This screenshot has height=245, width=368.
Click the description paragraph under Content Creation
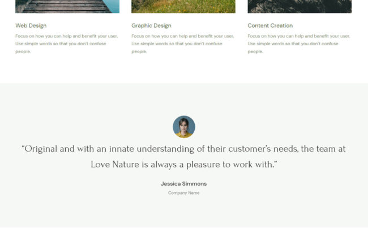tap(299, 44)
